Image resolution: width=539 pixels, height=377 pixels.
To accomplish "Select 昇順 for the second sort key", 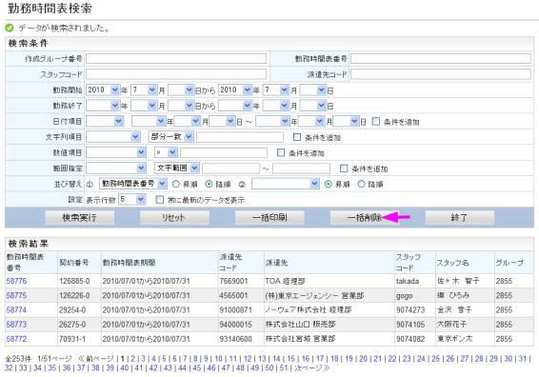I will pos(329,184).
